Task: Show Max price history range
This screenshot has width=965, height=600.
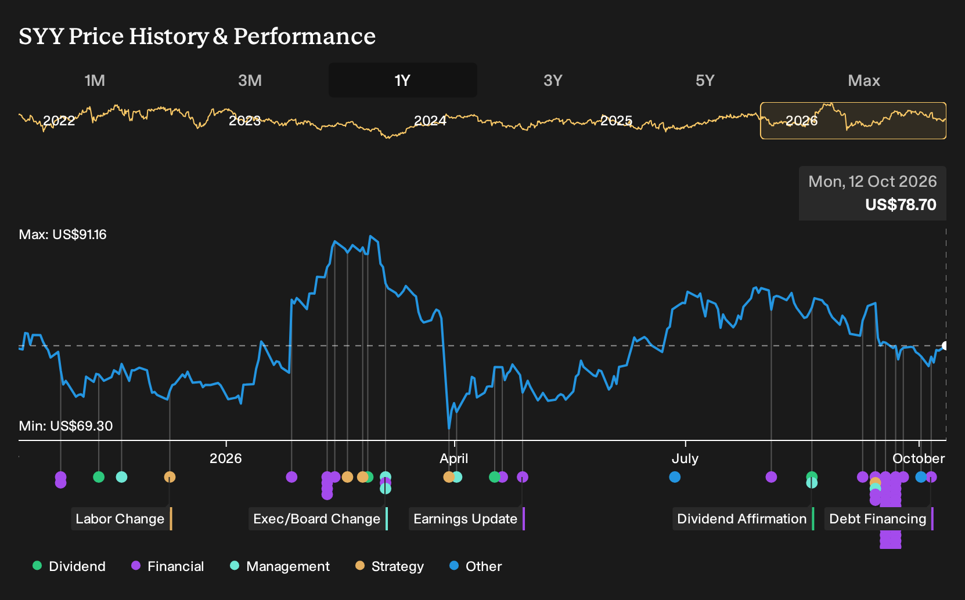Action: (x=864, y=80)
